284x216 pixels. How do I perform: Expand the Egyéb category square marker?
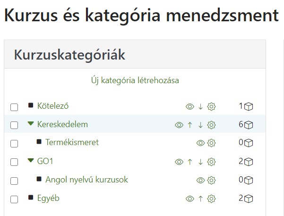point(31,197)
